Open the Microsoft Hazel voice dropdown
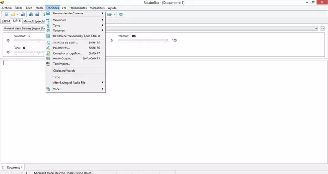 [316, 29]
